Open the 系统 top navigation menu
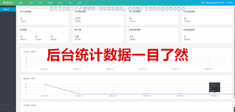This screenshot has height=112, width=235. tap(80, 3)
